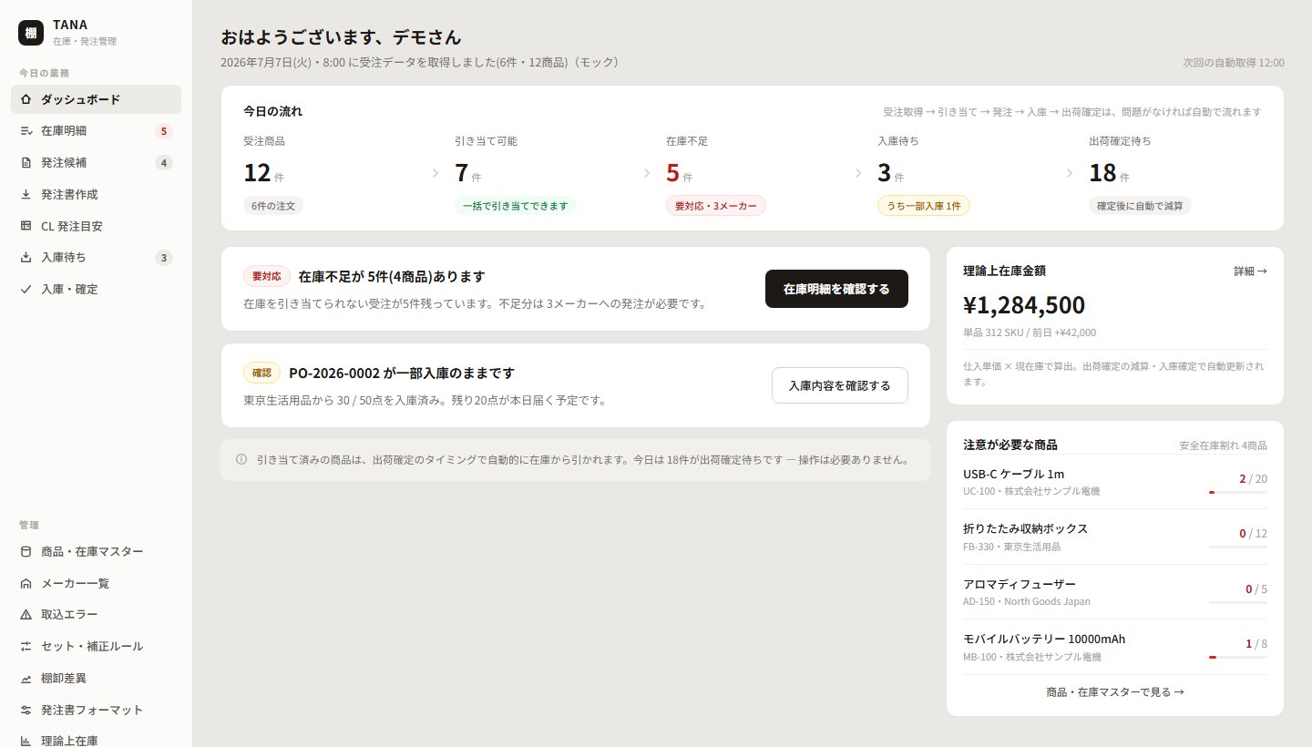This screenshot has height=747, width=1312.
Task: Click the checkmark icon beside 入庫・確定
Action: click(x=26, y=289)
